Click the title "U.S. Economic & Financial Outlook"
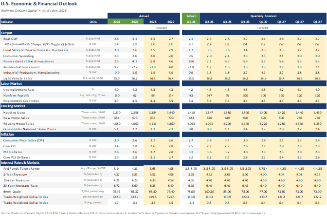This screenshot has height=217, width=327. click(39, 4)
